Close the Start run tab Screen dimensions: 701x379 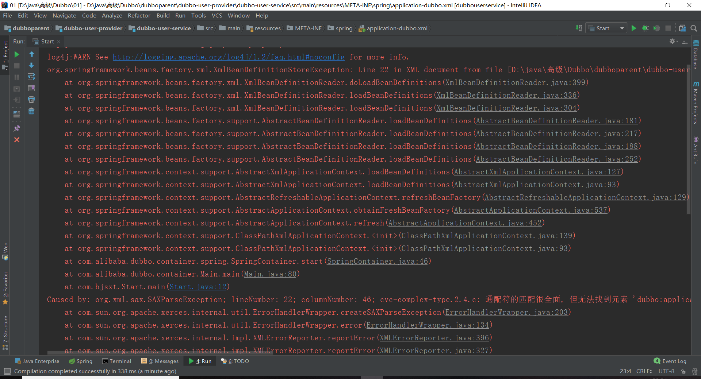(x=58, y=42)
